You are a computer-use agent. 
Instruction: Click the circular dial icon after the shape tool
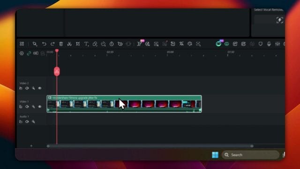103,44
